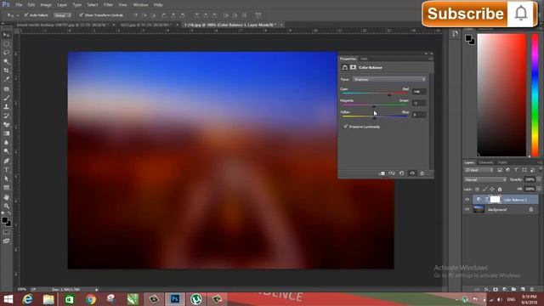Screen dimensions: 544x306
Task: Select the Zoom tool in the toolbox
Action: [x=6, y=206]
